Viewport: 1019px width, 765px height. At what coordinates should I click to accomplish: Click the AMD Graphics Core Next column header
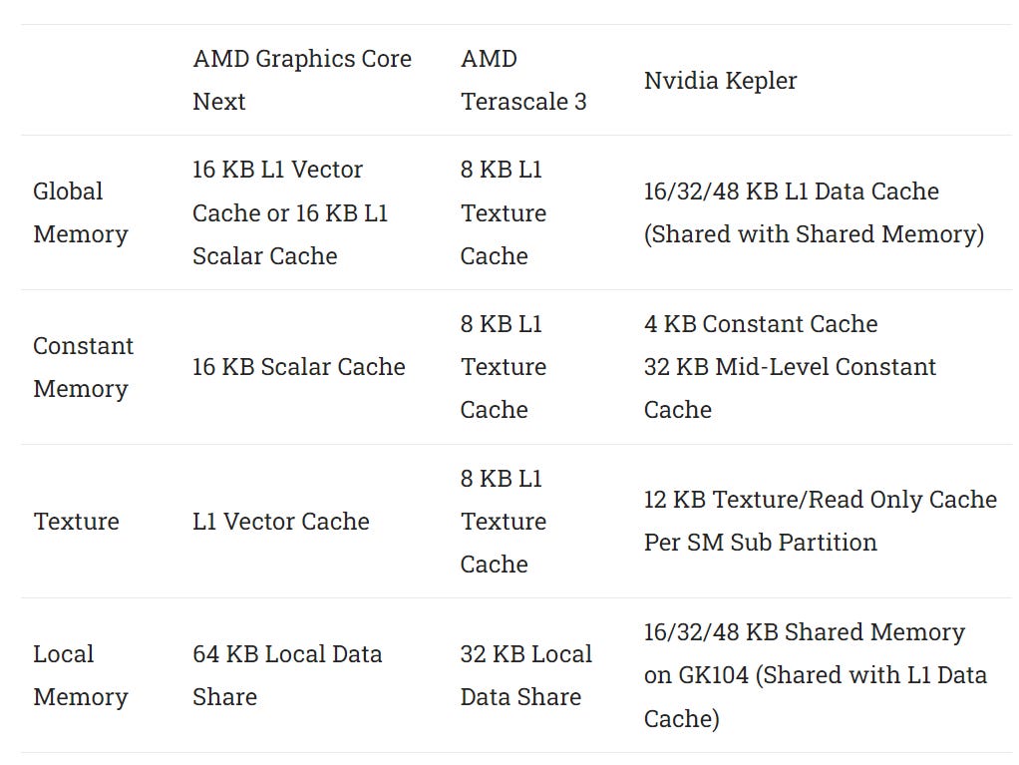302,80
